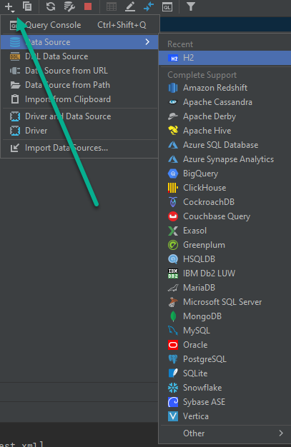
Task: Choose ClickHouse data source
Action: pos(225,188)
